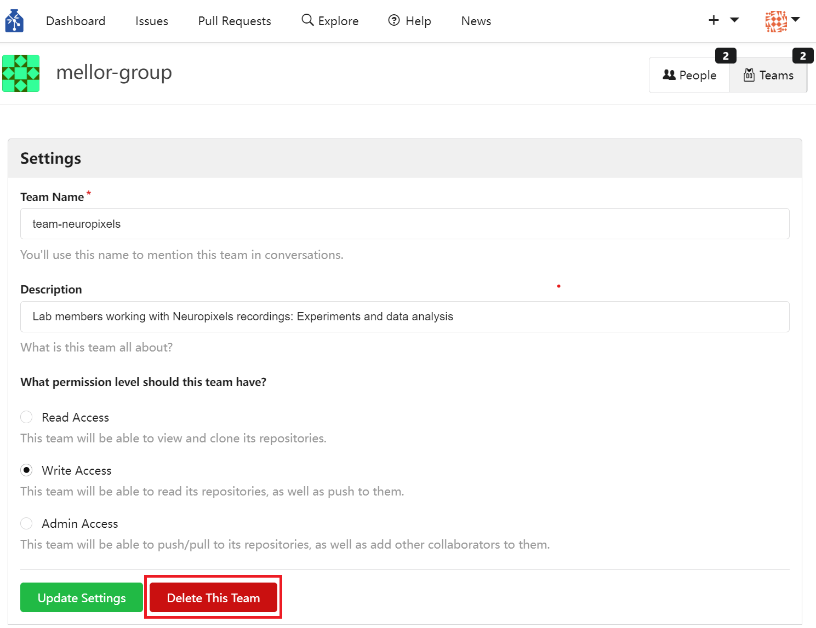This screenshot has height=628, width=816.
Task: Select Admin Access radio button
Action: click(x=26, y=523)
